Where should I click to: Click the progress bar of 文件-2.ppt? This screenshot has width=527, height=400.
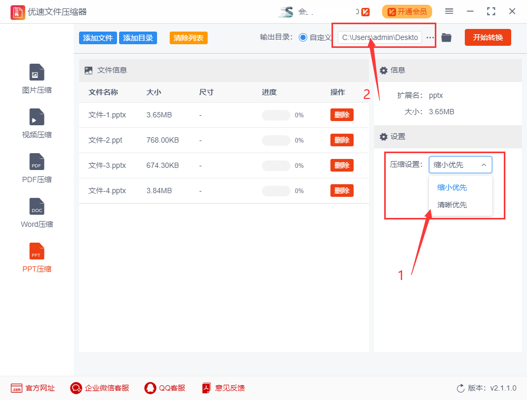276,140
